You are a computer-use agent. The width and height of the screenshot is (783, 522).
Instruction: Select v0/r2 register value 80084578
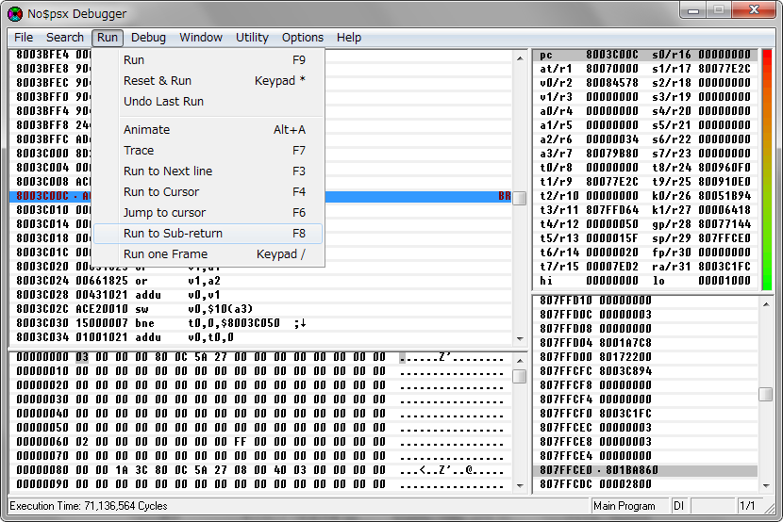coord(612,83)
